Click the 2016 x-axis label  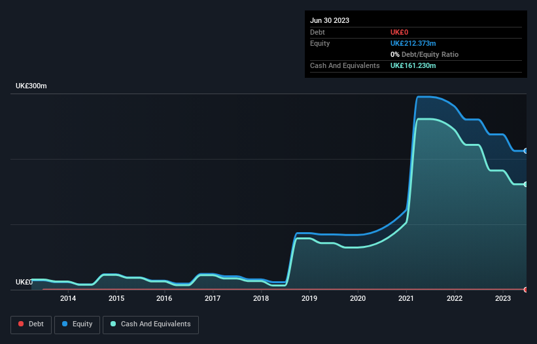164,298
